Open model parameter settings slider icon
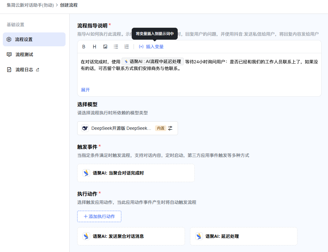The width and height of the screenshot is (328, 252). point(170,128)
